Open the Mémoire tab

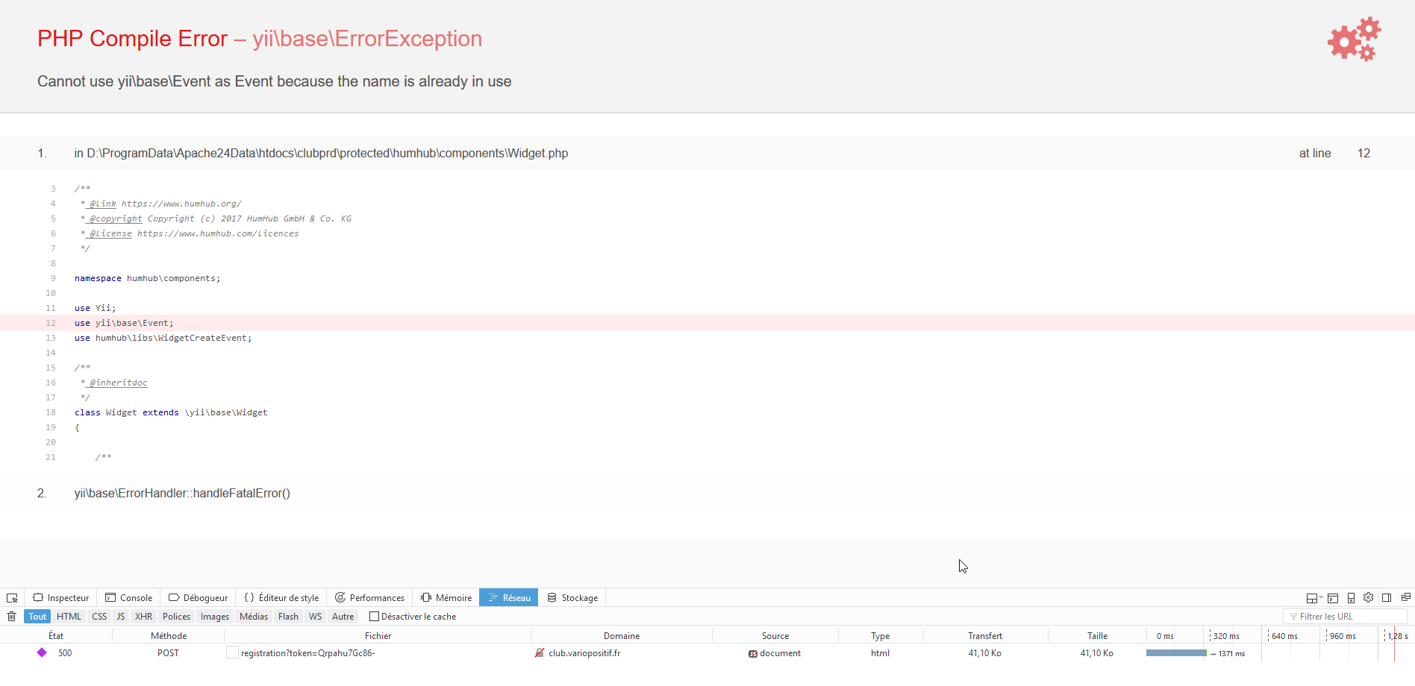click(x=446, y=597)
